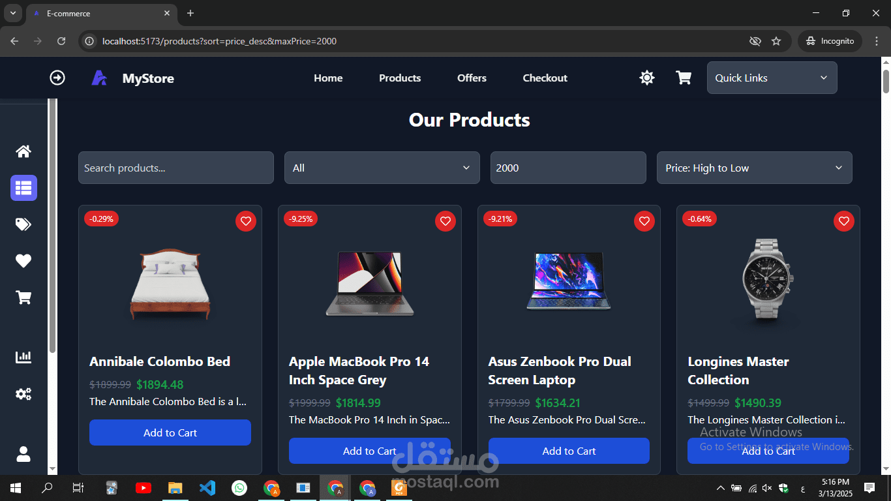Viewport: 891px width, 501px height.
Task: Select the E-commerce browser tab
Action: pos(101,13)
